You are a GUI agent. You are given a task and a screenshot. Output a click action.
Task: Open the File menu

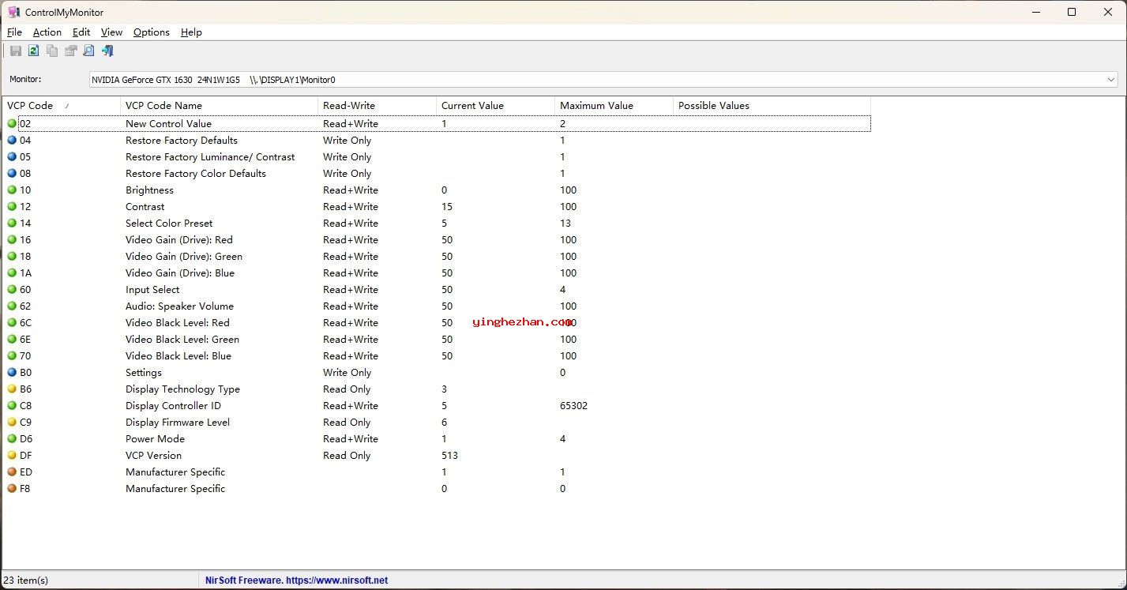(x=14, y=32)
